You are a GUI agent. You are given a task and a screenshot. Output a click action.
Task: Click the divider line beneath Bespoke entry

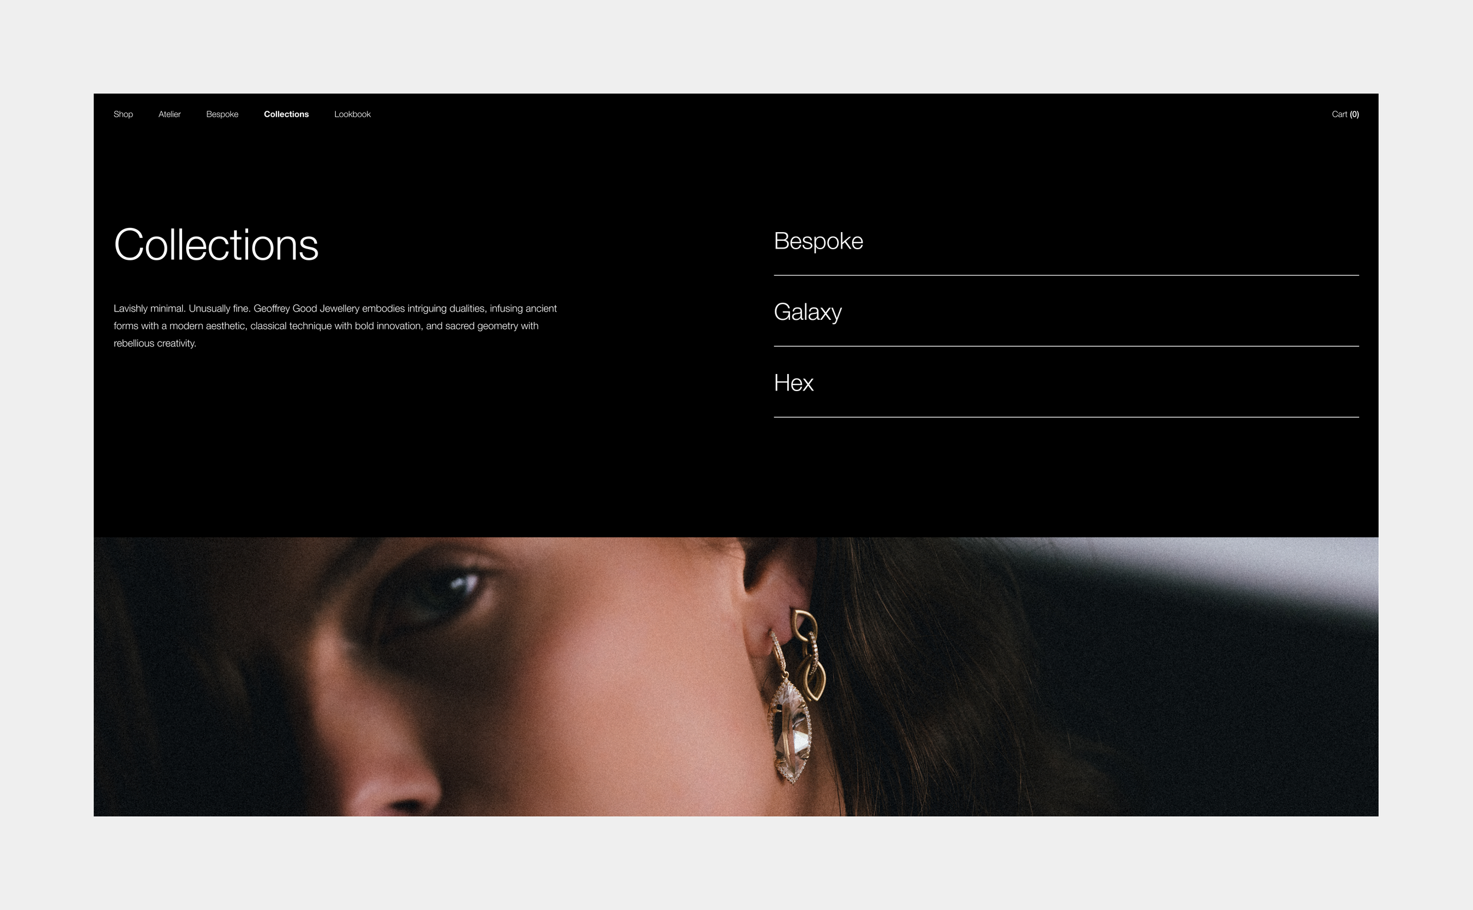tap(1066, 275)
